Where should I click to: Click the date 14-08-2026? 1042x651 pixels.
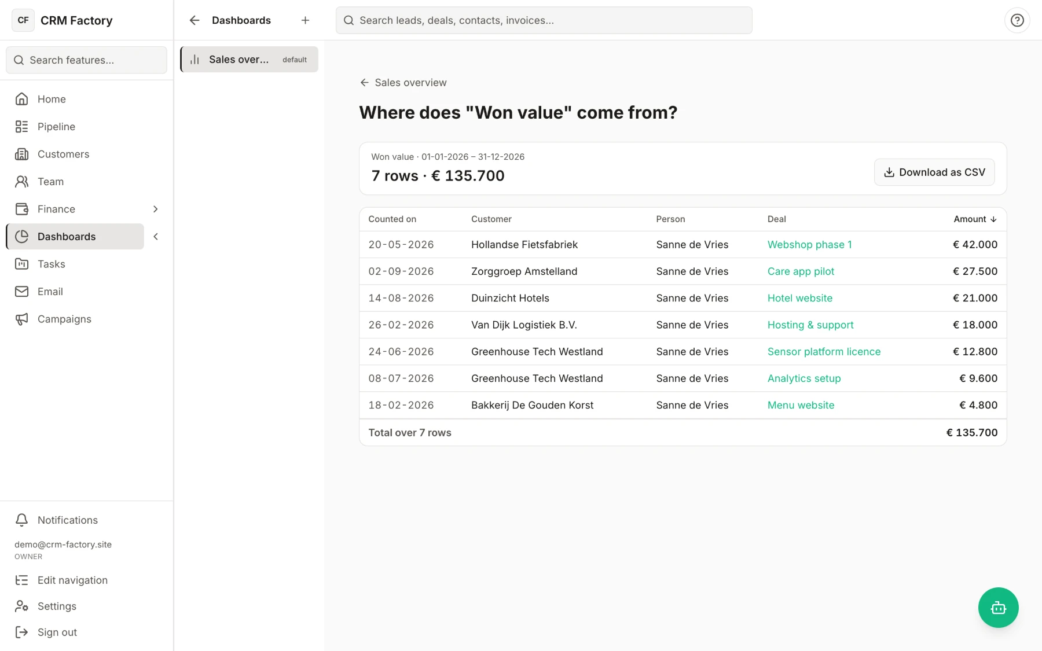[x=401, y=298]
